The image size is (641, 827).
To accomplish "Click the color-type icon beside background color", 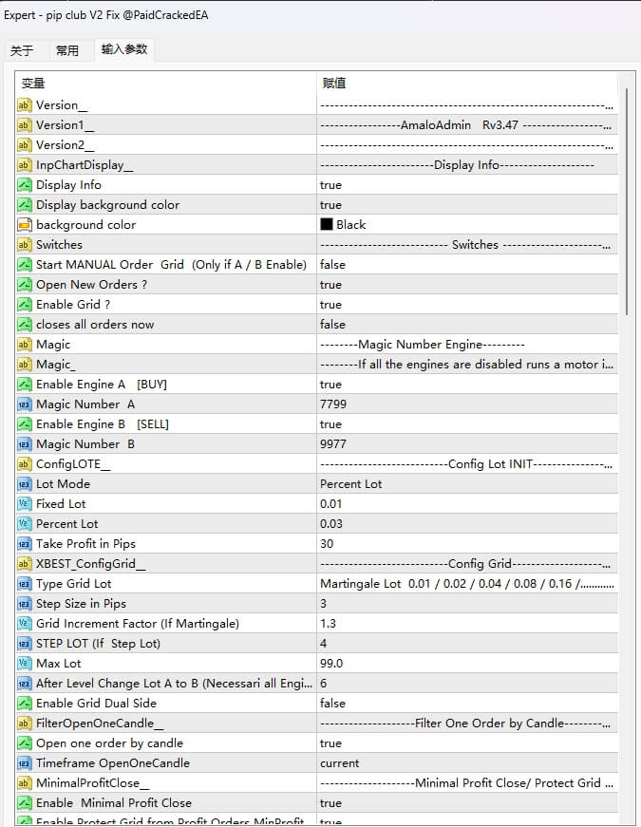I will [25, 225].
